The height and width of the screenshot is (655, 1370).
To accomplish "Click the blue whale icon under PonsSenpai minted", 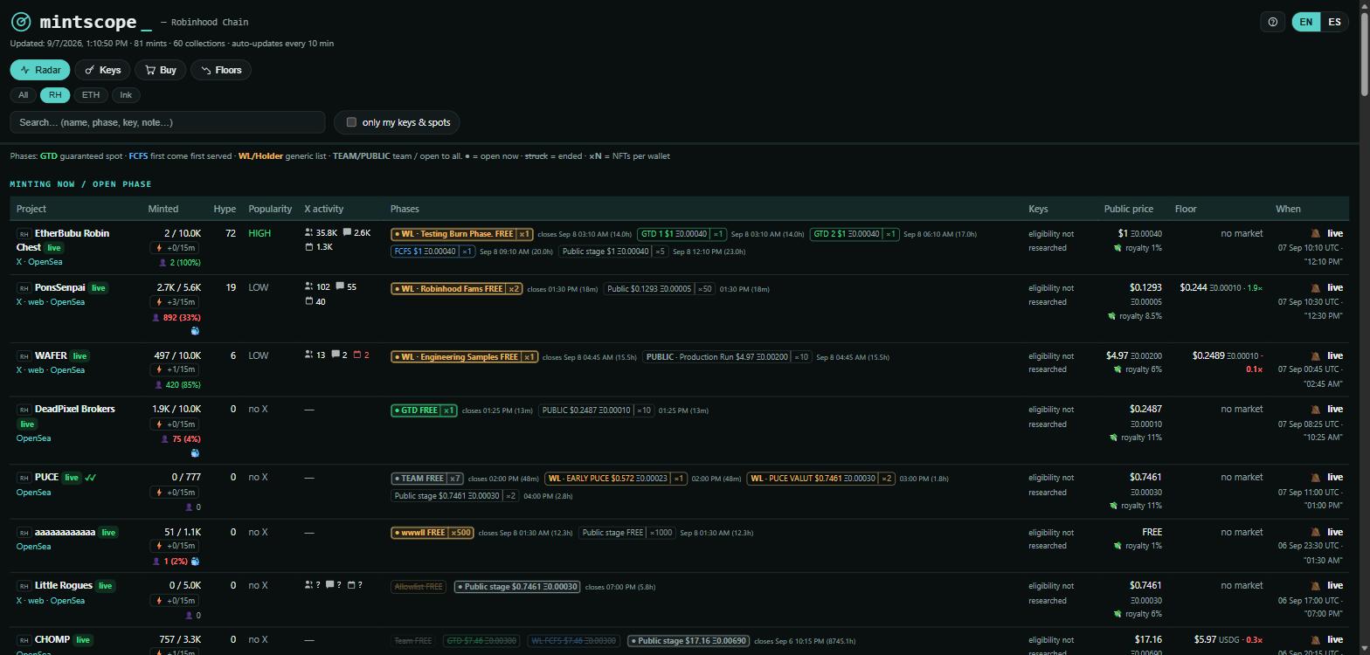I will pos(195,331).
